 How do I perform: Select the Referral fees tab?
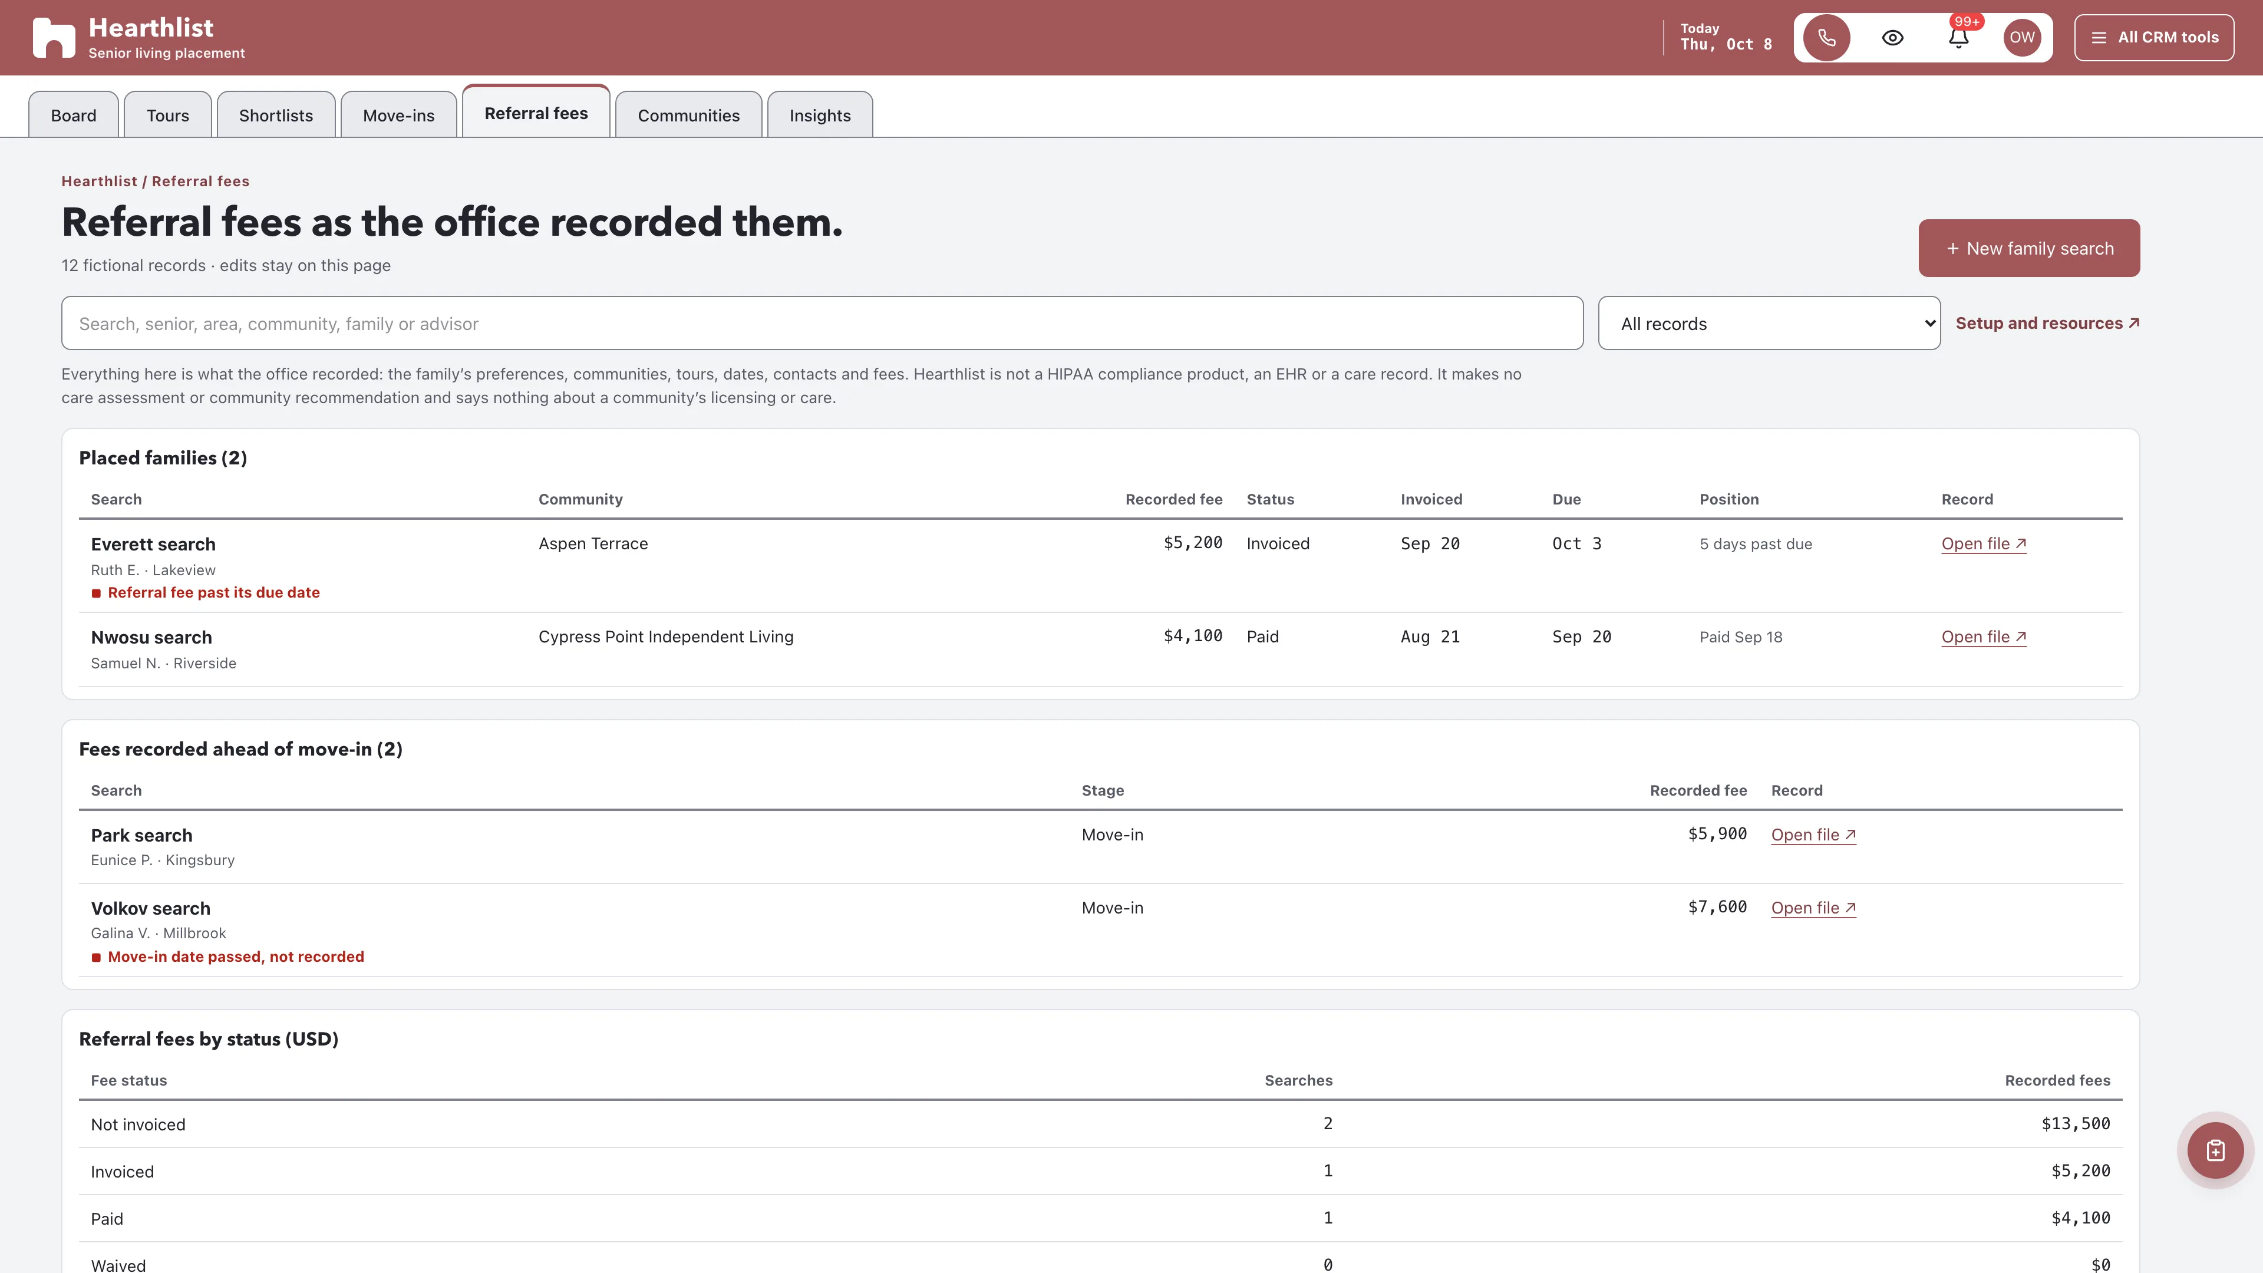click(536, 113)
